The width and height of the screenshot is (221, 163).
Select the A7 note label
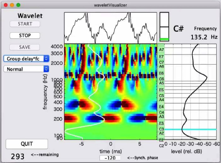[x=161, y=50]
